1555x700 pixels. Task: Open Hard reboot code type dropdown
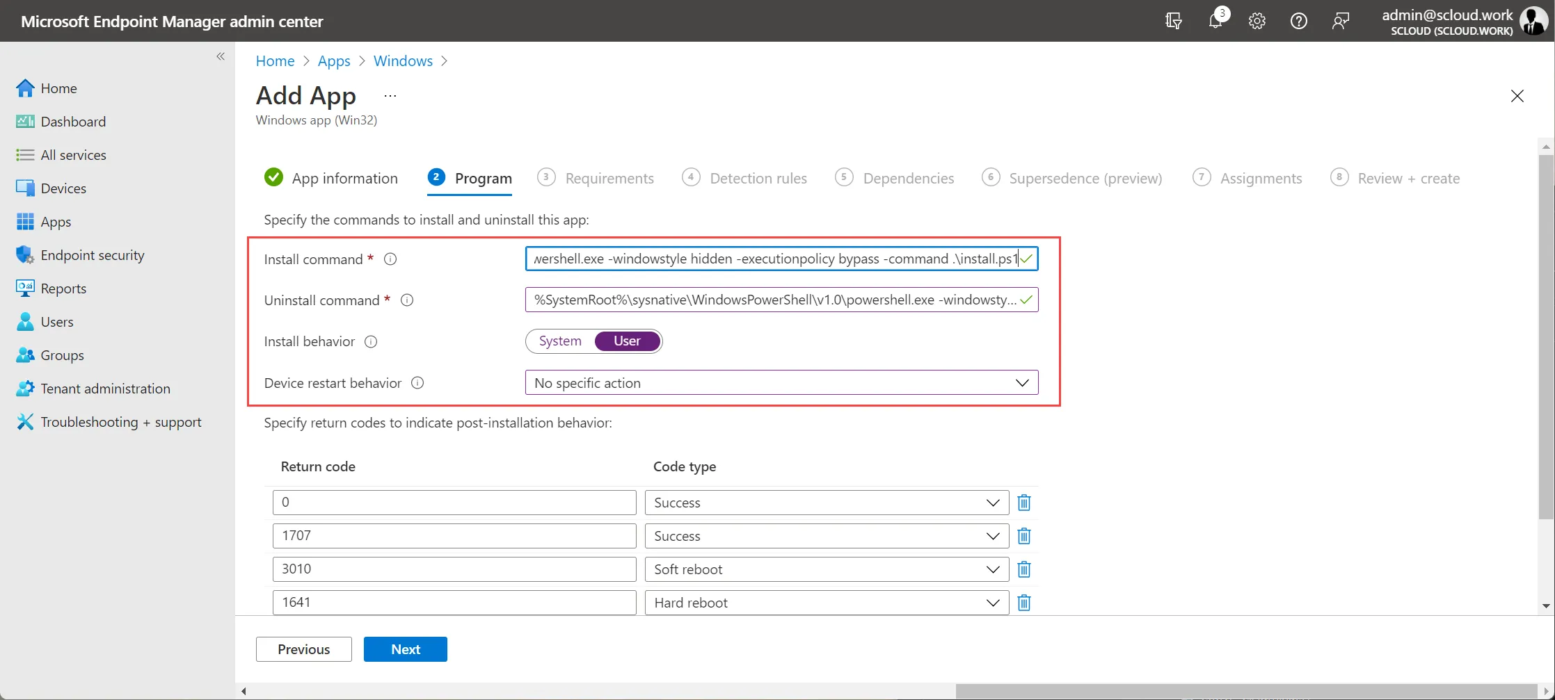[827, 603]
